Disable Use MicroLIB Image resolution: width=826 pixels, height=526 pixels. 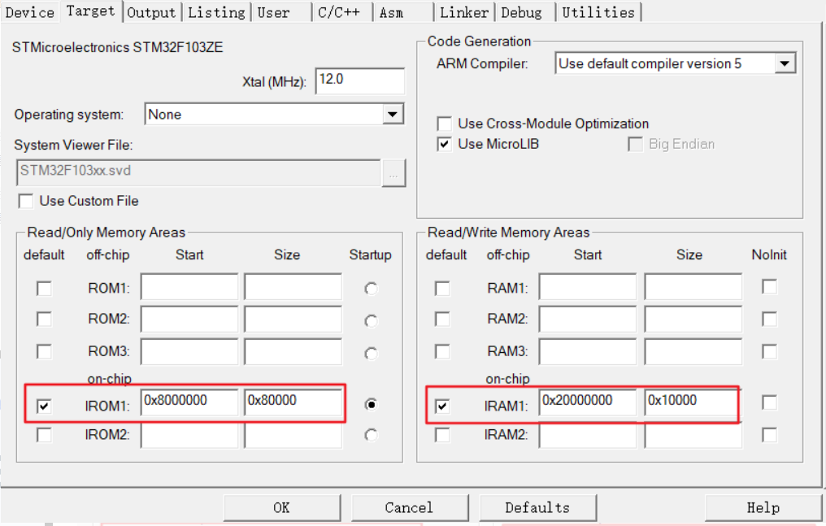click(444, 144)
